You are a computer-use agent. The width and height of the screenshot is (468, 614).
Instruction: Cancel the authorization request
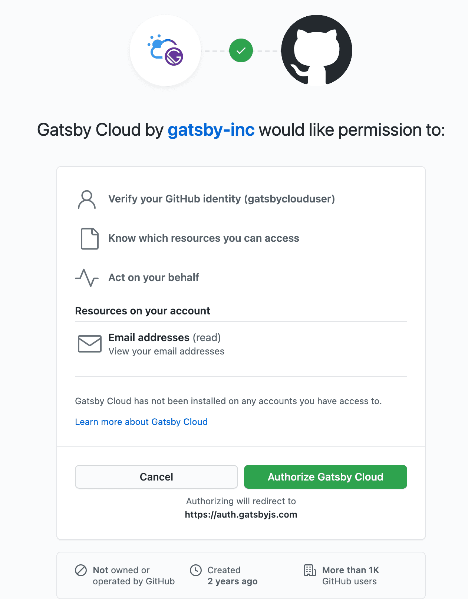(156, 477)
